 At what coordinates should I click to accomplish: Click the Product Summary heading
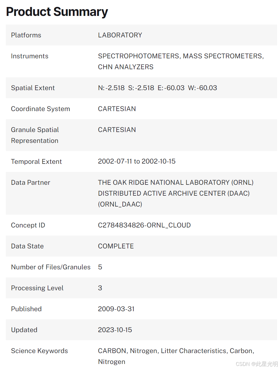(57, 12)
